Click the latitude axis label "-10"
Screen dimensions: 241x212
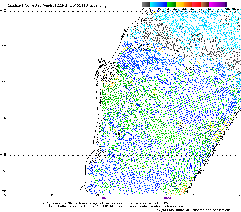[x=3, y=11]
